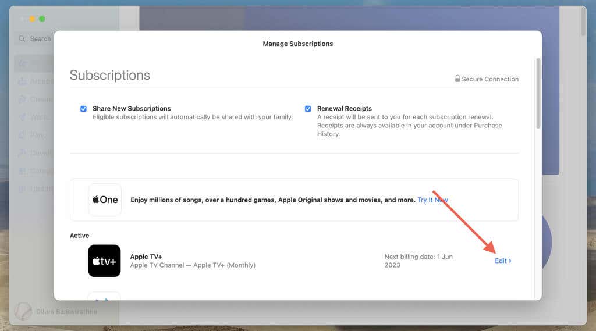Viewport: 596px width, 331px height.
Task: Click the Manage Subscriptions dialog scrollbar
Action: tap(538, 94)
